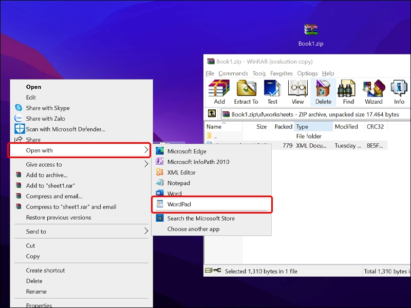Click the Zalo icon beside Share with Zalo

click(x=18, y=118)
